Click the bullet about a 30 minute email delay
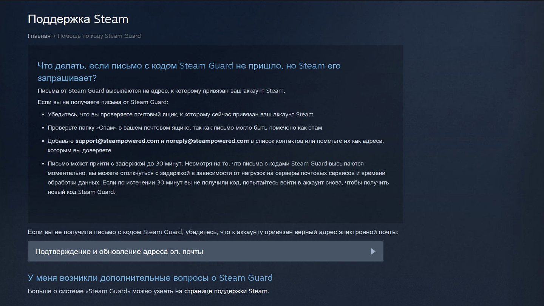This screenshot has height=306, width=544. pyautogui.click(x=218, y=178)
